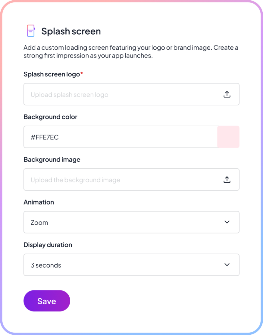263x335 pixels.
Task: Click the 'Splash screen' heading text
Action: tap(71, 31)
